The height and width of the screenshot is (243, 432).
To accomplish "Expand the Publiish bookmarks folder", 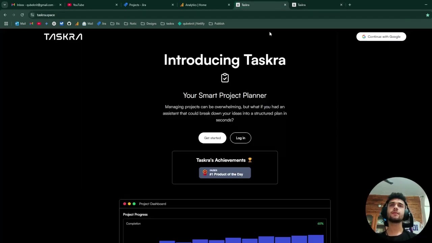I will [216, 24].
